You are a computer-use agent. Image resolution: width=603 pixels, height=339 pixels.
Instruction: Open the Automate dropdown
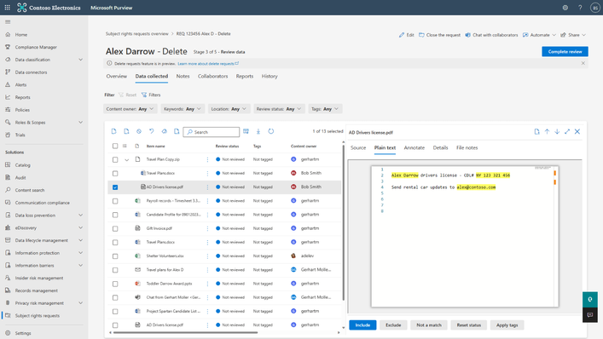[539, 35]
